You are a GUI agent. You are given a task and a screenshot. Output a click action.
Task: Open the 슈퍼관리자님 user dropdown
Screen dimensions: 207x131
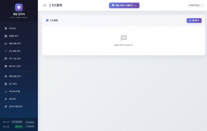pos(196,6)
